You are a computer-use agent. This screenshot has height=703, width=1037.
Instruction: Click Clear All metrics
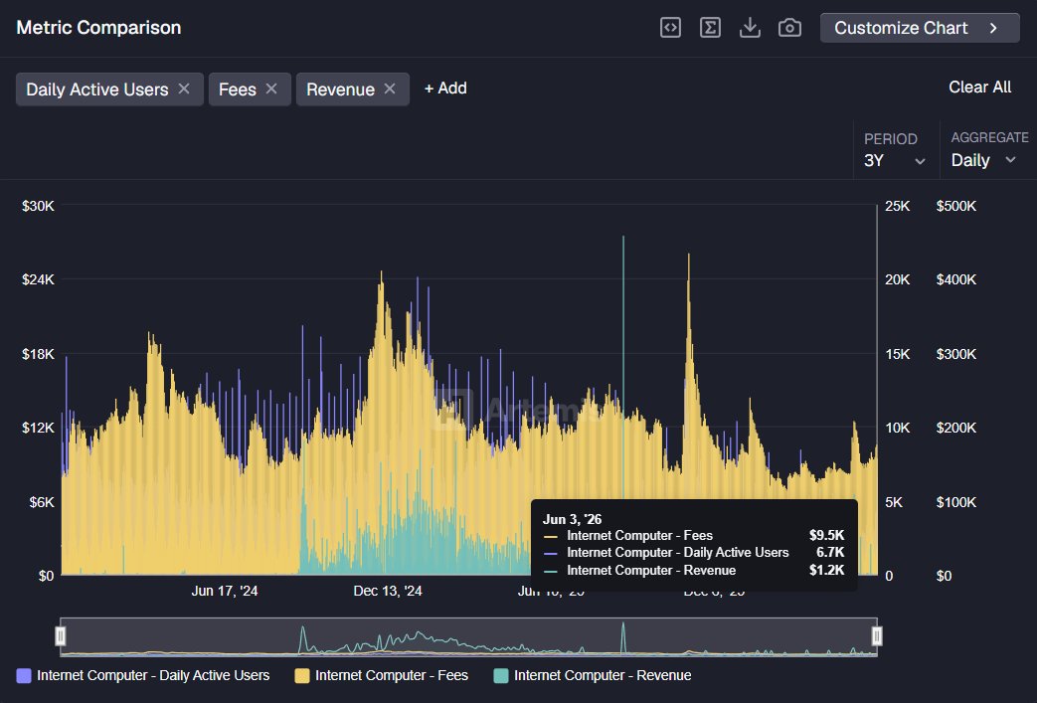tap(979, 88)
